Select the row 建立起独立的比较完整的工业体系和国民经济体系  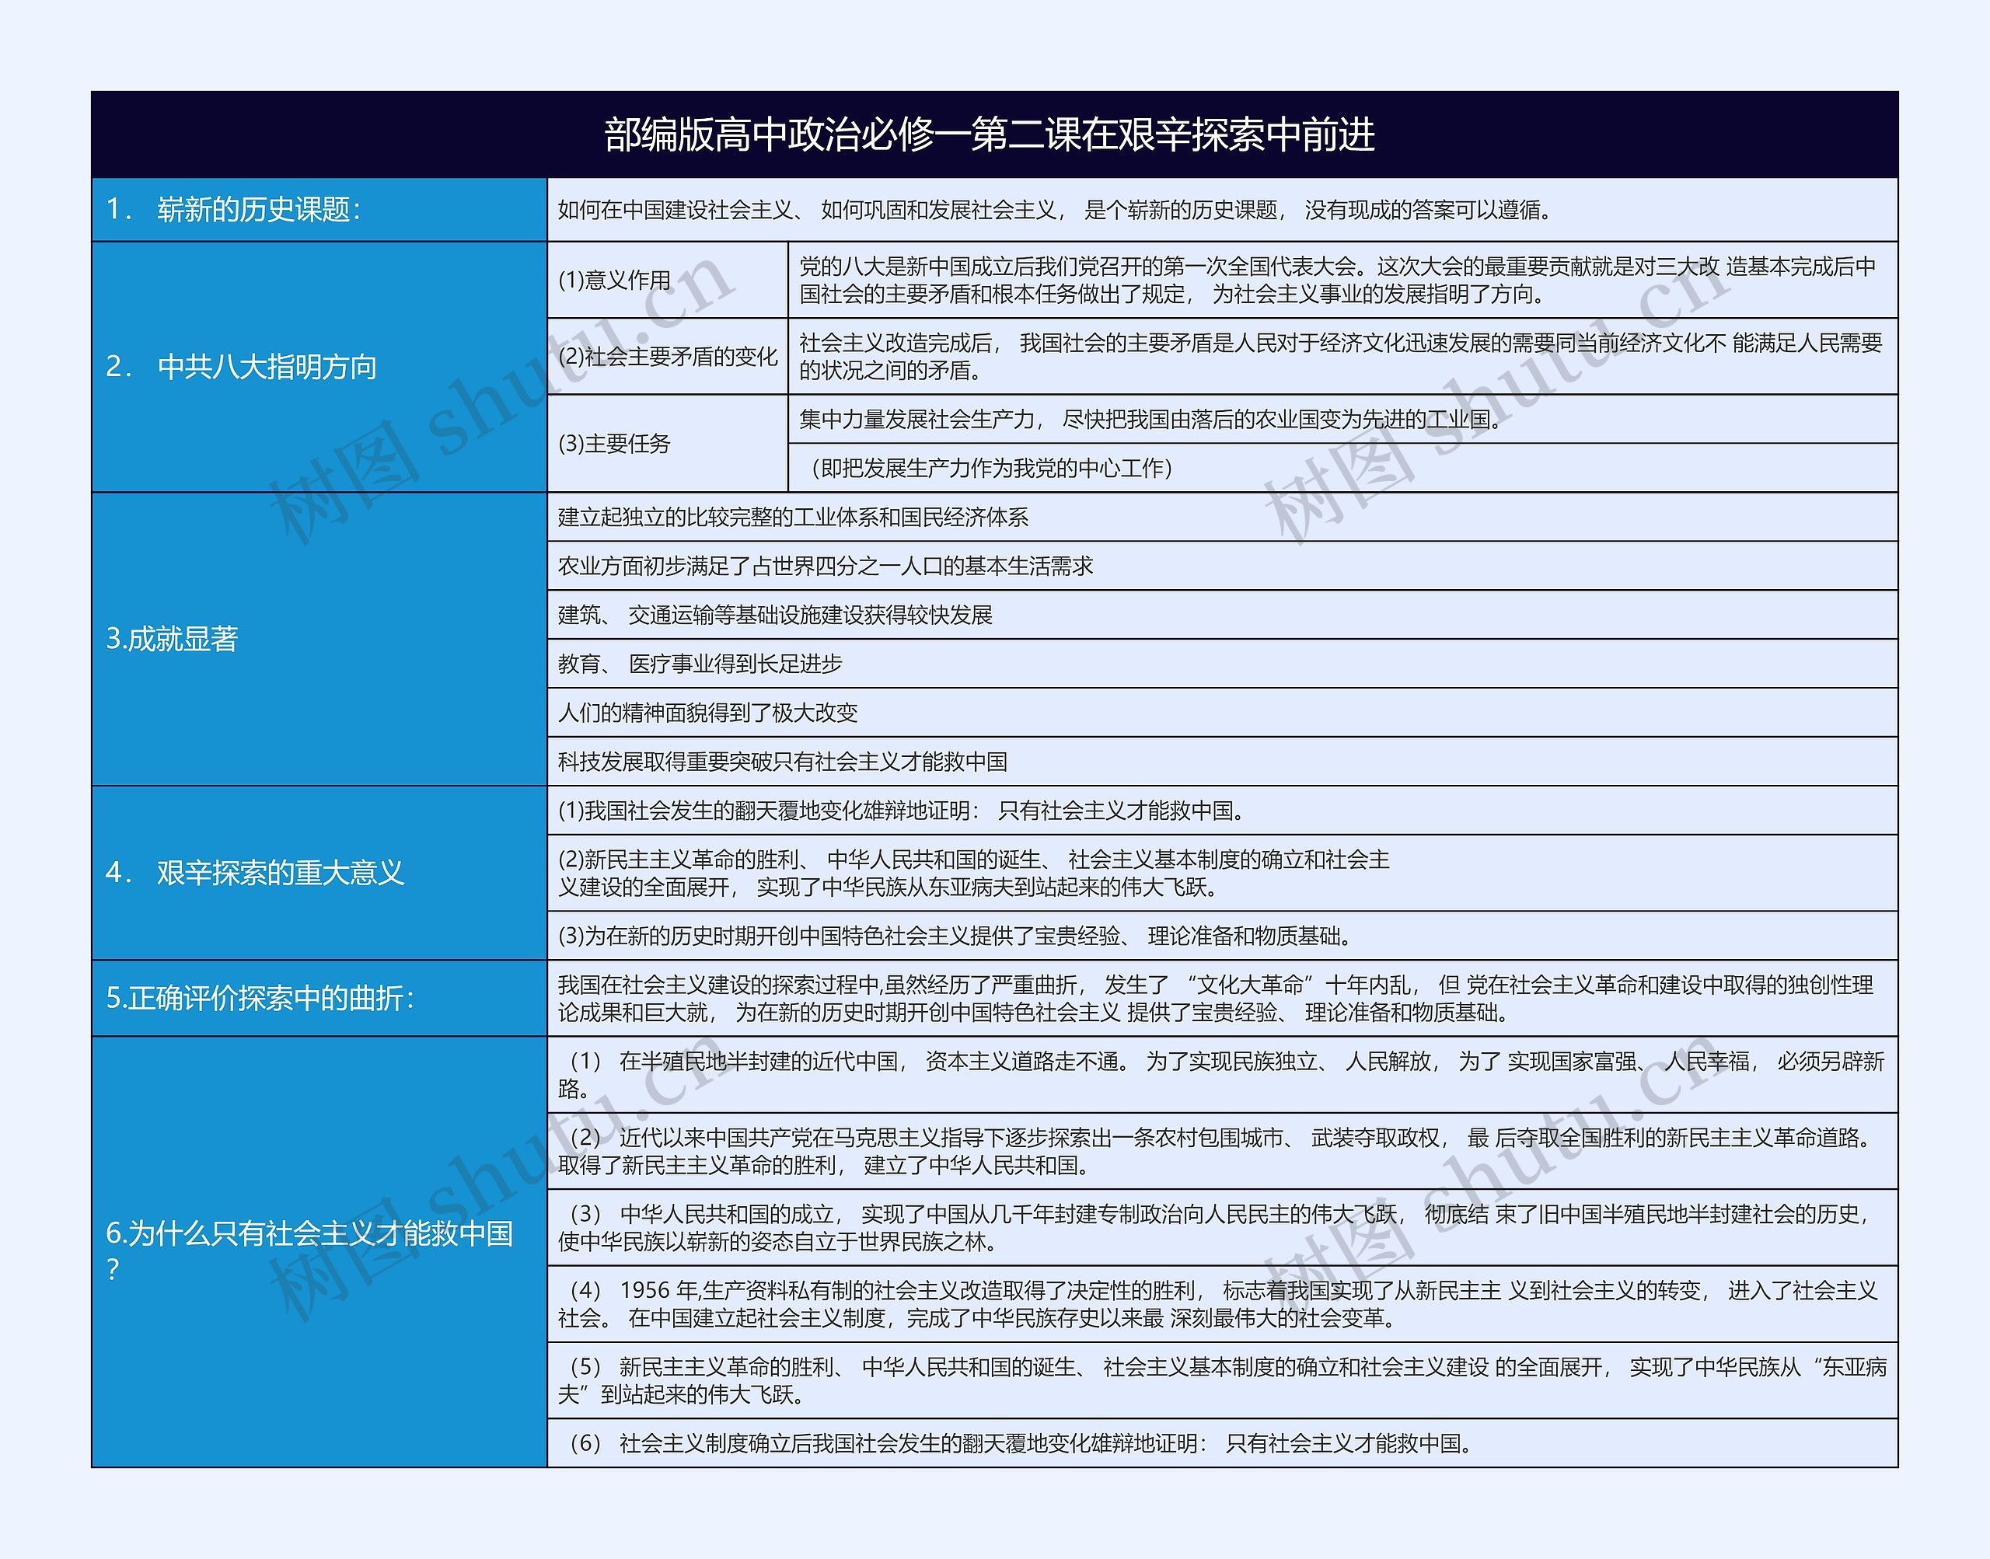[x=1222, y=518]
